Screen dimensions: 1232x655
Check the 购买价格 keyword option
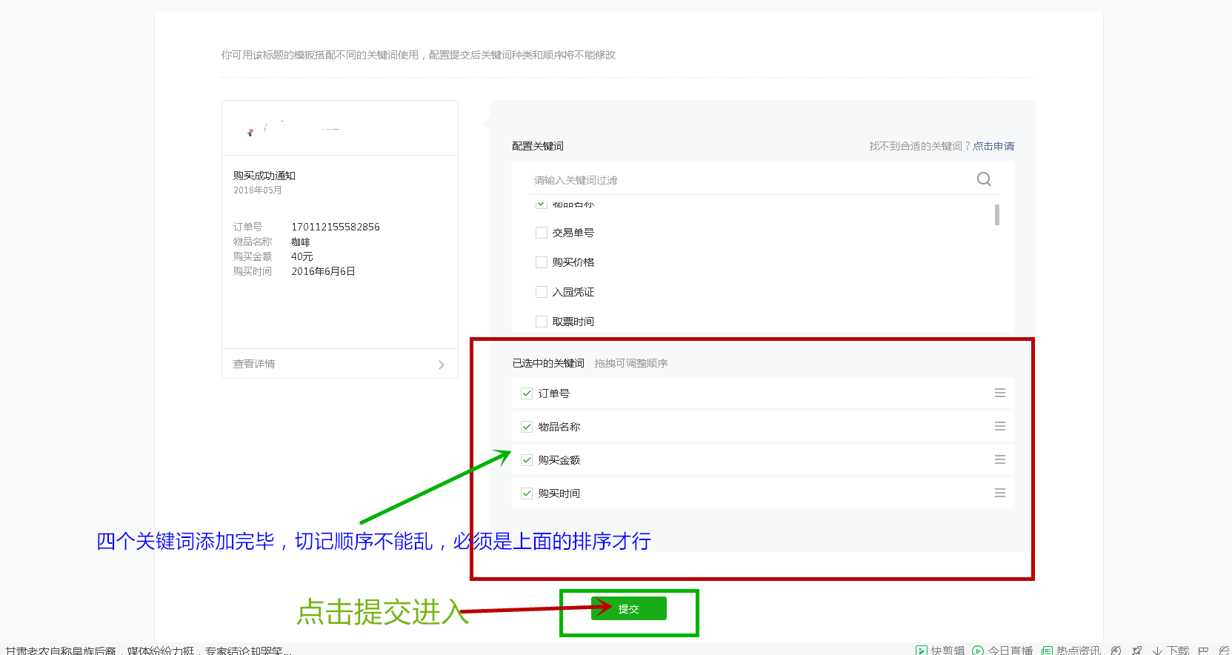(542, 262)
